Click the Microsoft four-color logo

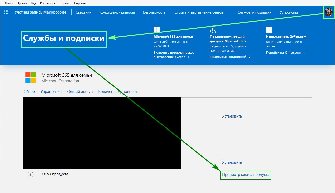pos(31,78)
